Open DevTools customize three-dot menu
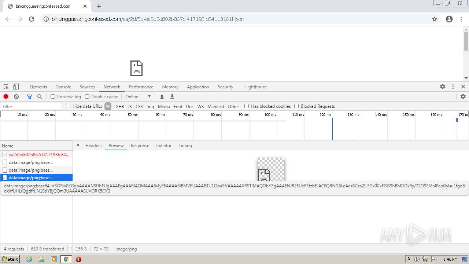Image resolution: width=469 pixels, height=264 pixels. click(x=453, y=87)
